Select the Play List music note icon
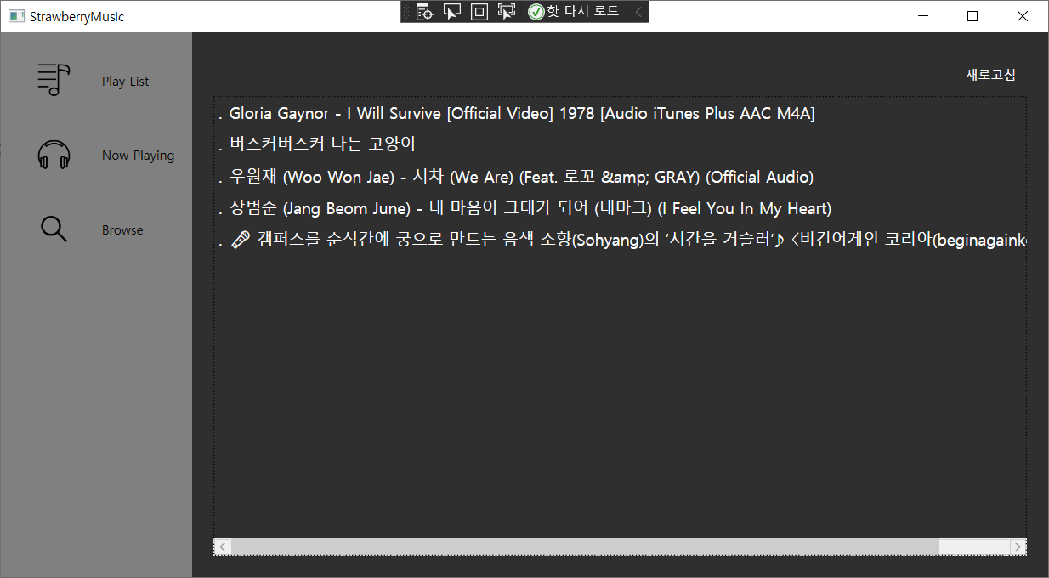This screenshot has height=578, width=1049. (x=54, y=80)
